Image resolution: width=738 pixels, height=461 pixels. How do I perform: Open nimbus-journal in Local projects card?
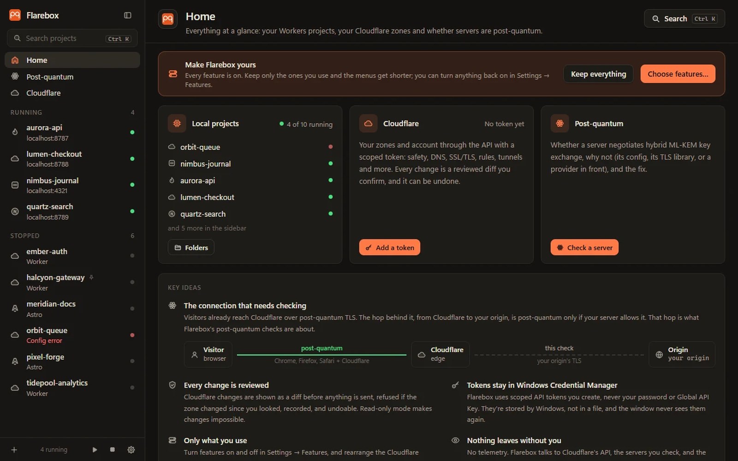pyautogui.click(x=250, y=164)
